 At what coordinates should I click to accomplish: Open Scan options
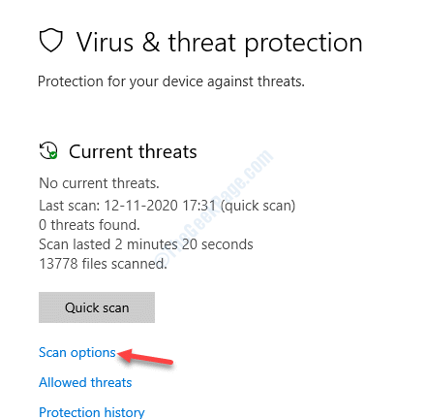77,352
